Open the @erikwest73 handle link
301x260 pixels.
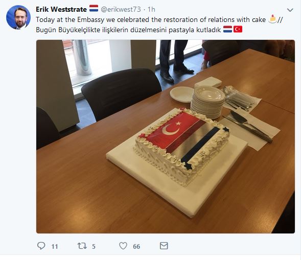[x=121, y=9]
